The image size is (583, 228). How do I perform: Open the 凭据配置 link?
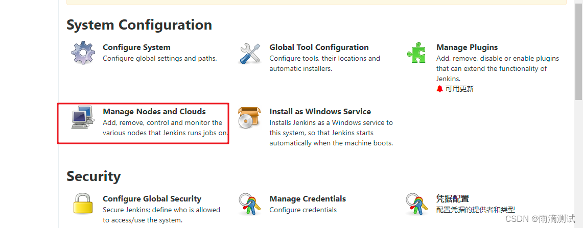pos(453,198)
